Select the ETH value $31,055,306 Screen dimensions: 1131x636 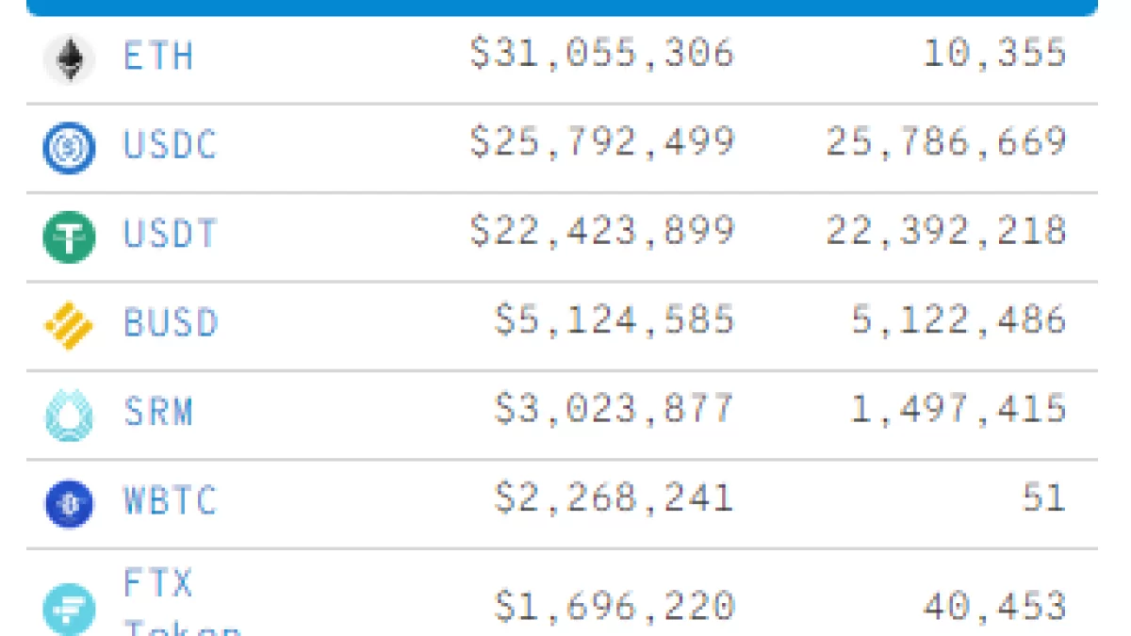click(x=602, y=54)
